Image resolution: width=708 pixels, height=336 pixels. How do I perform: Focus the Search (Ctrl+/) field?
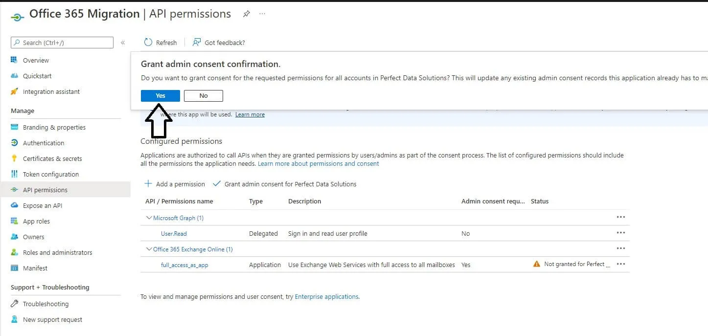(62, 43)
